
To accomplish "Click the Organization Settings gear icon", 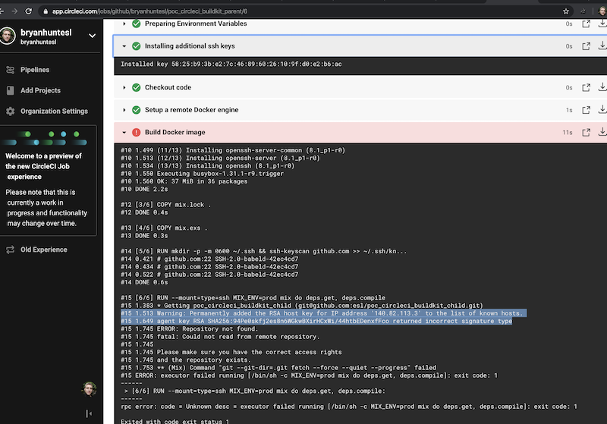I will tap(11, 111).
